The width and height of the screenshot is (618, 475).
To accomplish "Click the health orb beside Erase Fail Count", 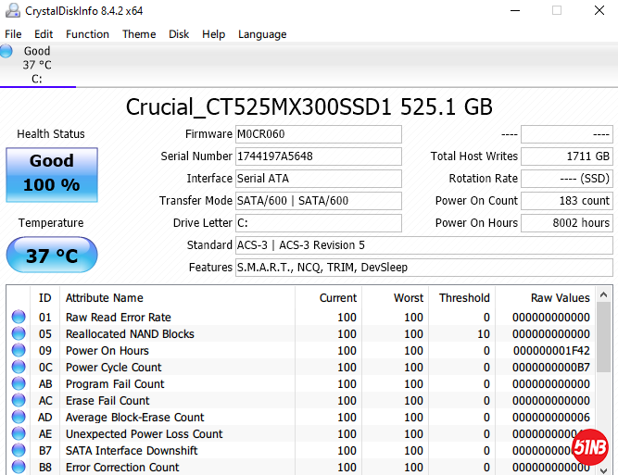I will pos(19,401).
